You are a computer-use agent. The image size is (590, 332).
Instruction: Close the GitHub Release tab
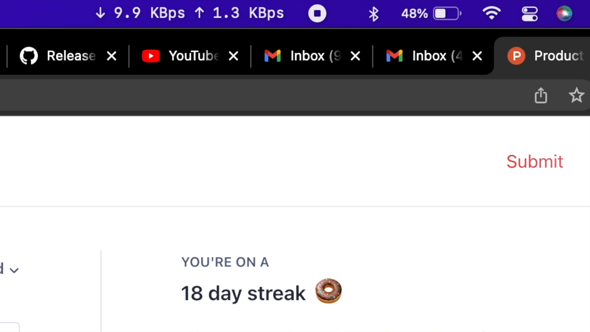pos(112,56)
